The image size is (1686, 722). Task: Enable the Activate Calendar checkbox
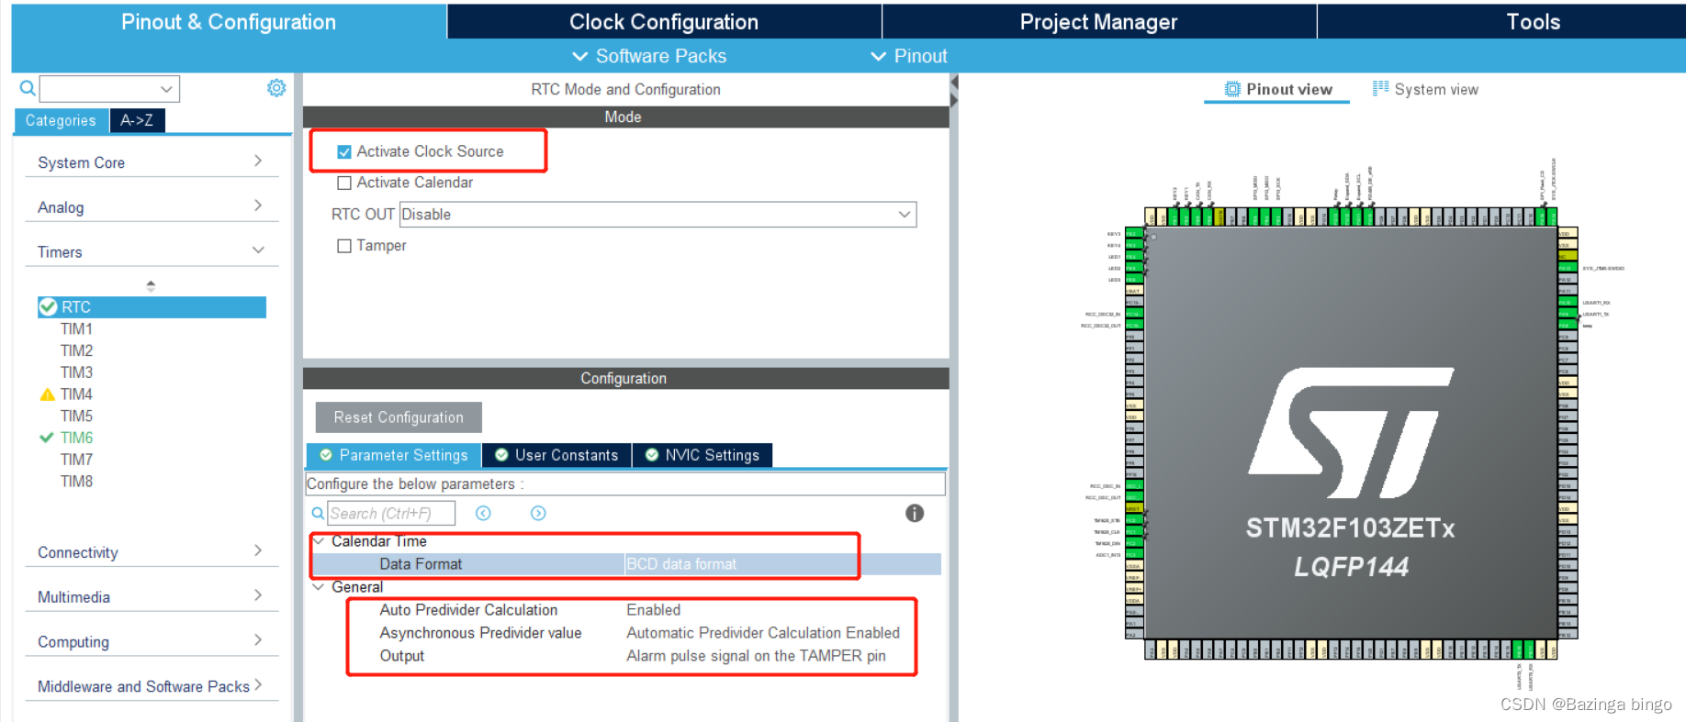coord(344,183)
